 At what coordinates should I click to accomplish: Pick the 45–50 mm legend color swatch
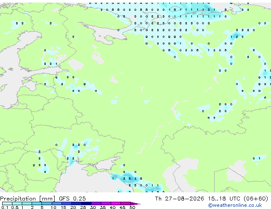tap(126, 203)
